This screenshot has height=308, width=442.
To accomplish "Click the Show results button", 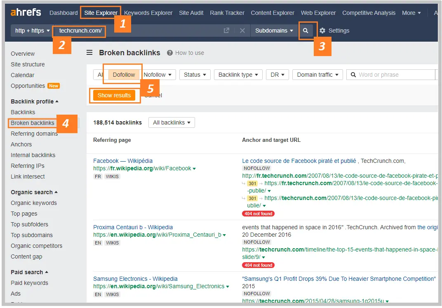I will point(114,95).
